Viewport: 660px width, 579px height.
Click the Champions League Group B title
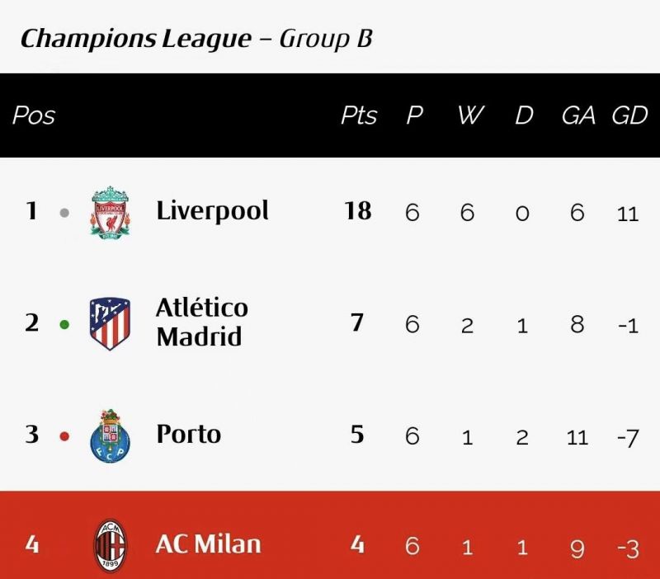point(196,39)
